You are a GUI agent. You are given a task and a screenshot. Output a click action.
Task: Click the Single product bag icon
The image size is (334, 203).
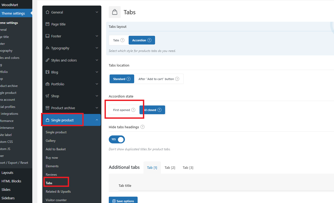(x=48, y=120)
